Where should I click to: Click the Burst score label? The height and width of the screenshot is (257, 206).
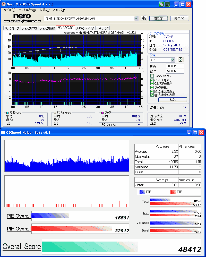pyautogui.click(x=145, y=230)
